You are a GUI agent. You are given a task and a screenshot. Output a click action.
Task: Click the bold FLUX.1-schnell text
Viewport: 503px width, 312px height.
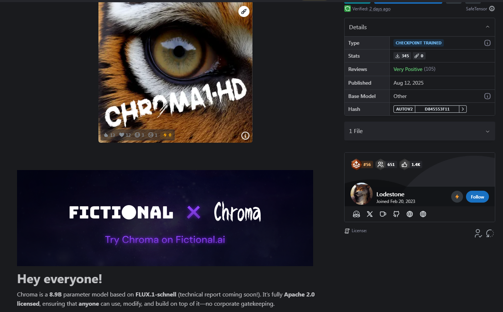click(156, 295)
